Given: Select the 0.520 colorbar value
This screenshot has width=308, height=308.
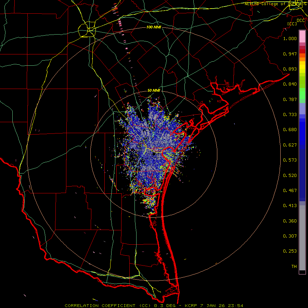Looking at the screenshot, I should pyautogui.click(x=290, y=176).
